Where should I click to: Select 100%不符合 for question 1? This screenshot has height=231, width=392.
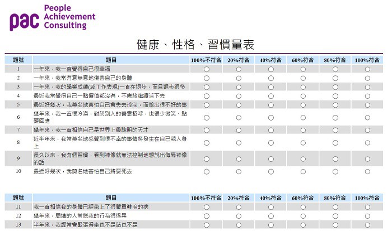pyautogui.click(x=207, y=69)
